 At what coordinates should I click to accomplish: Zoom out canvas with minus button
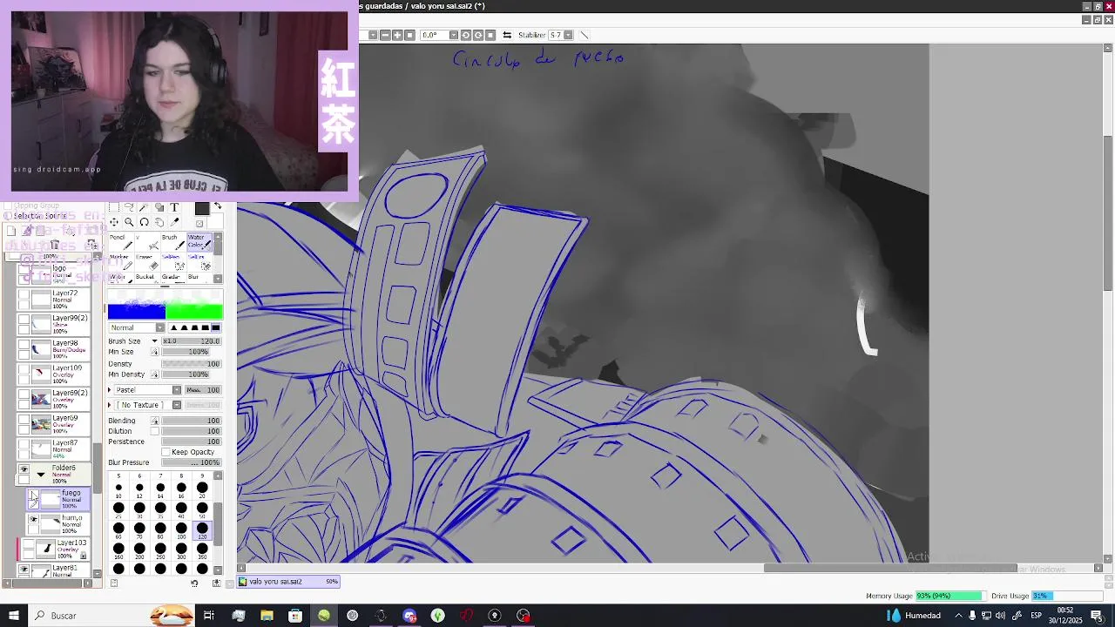[x=386, y=35]
